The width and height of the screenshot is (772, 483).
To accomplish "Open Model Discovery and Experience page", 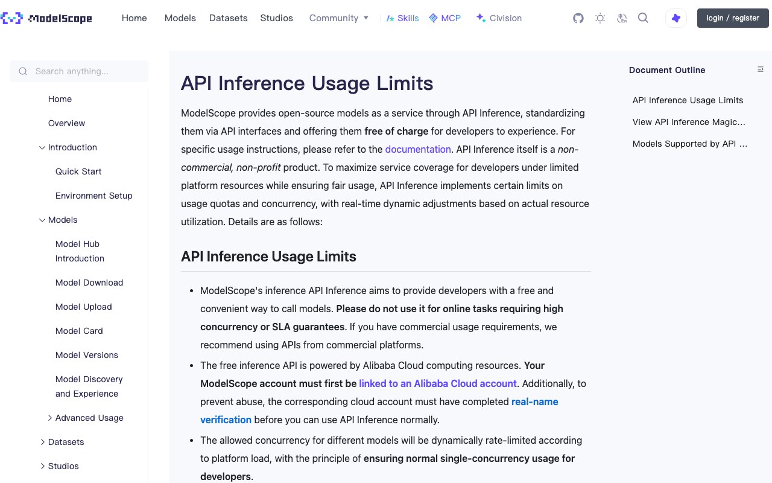I will 89,386.
